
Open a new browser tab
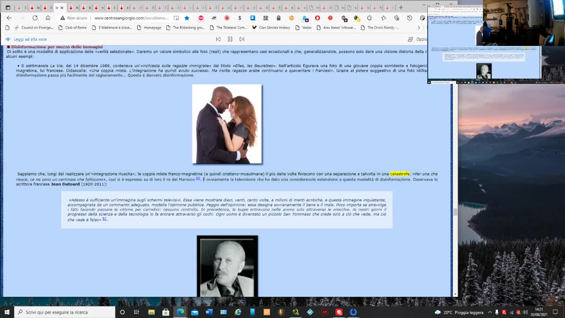click(x=401, y=8)
